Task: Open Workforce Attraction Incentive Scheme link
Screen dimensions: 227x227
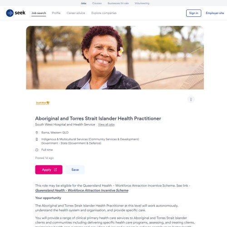Action: [x=82, y=190]
